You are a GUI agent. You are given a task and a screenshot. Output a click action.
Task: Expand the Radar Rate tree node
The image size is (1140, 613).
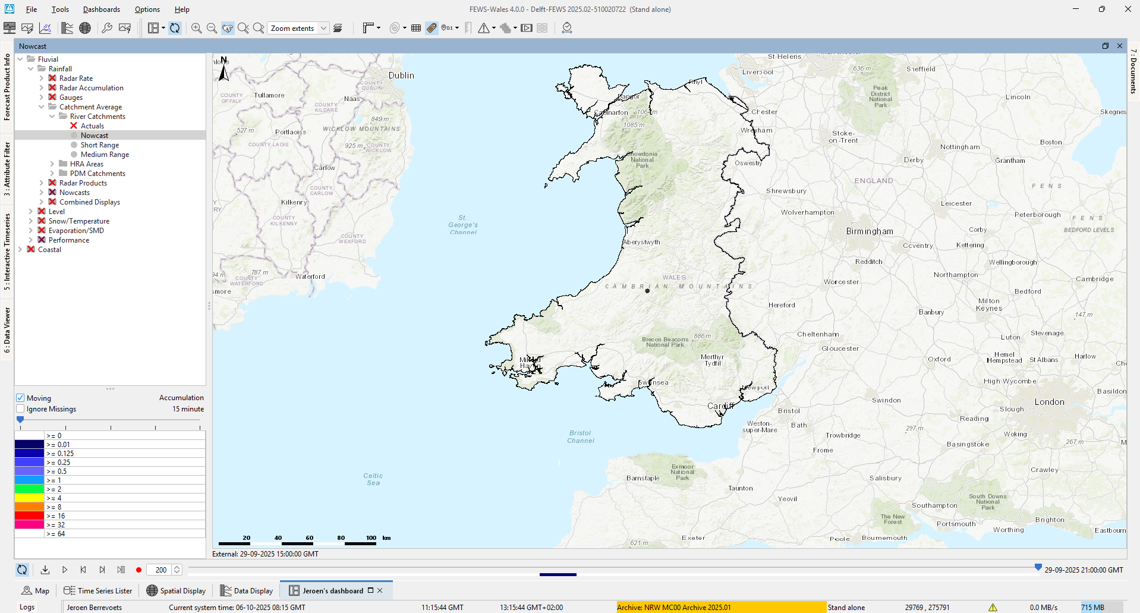click(x=42, y=78)
